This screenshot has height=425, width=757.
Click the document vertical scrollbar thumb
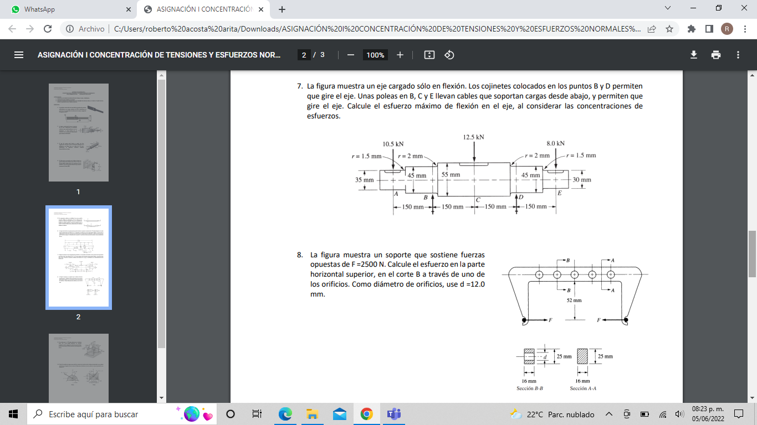[752, 253]
